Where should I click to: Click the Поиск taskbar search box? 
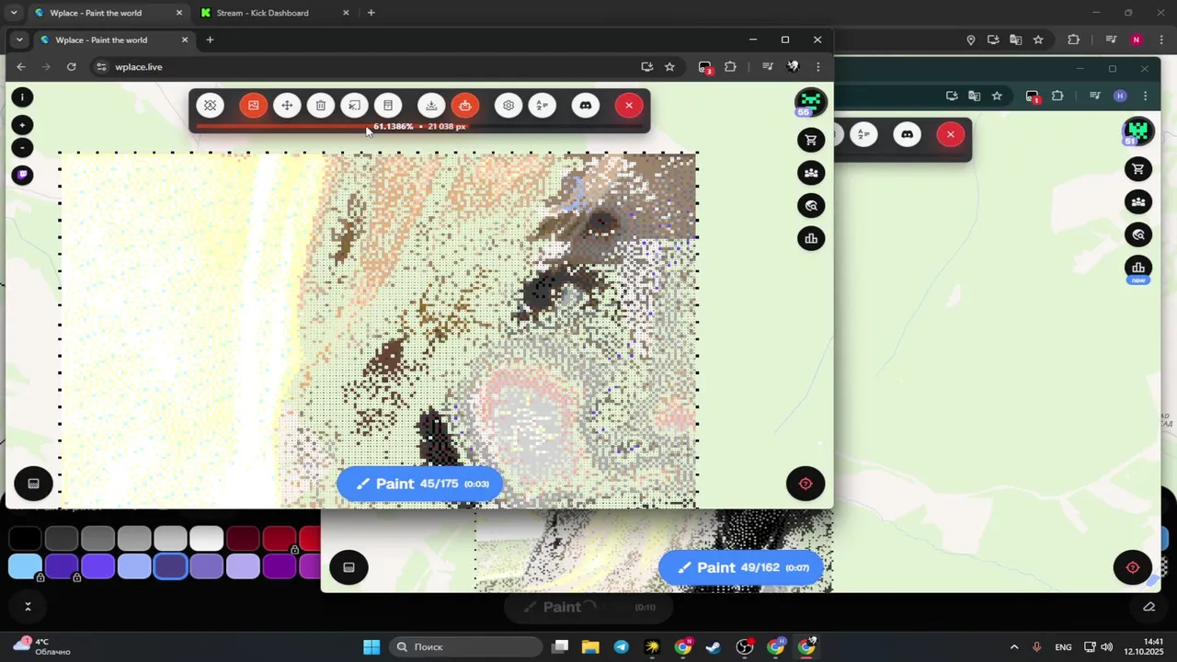point(465,646)
